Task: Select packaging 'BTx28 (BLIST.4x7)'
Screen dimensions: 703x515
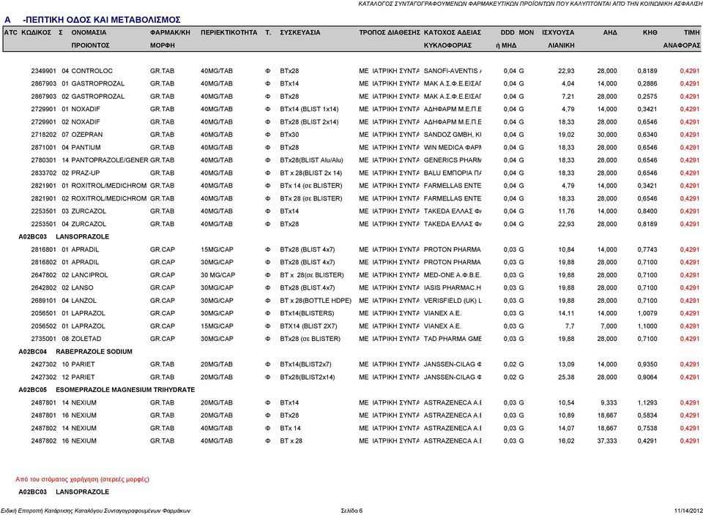Action: click(x=307, y=287)
